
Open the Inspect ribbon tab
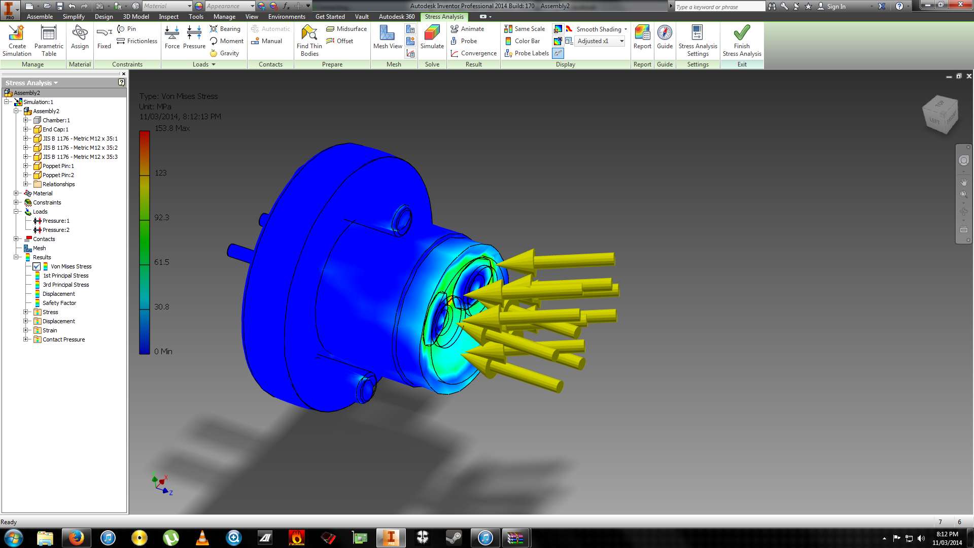tap(168, 17)
